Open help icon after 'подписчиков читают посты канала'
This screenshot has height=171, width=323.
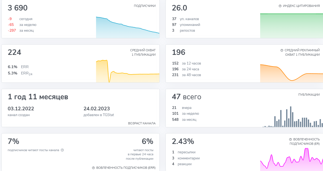[x=62, y=150]
